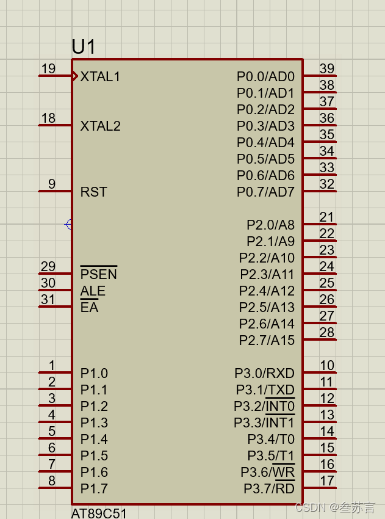Click the P3.2/INT0 pin label

pos(264,405)
